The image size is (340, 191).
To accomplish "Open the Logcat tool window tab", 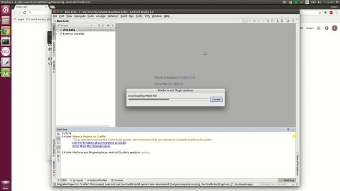I will (x=76, y=180).
